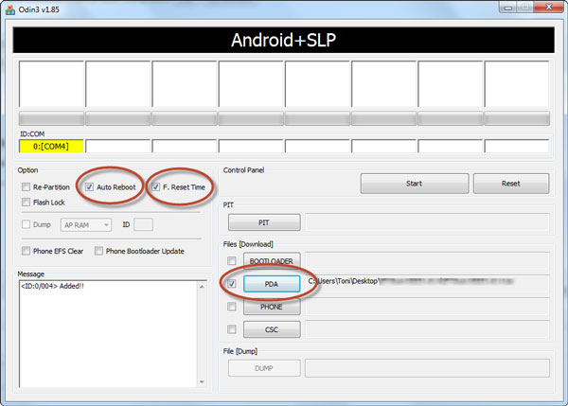The image size is (568, 406).
Task: Tick the BOOTLOADER file checkbox
Action: click(232, 260)
